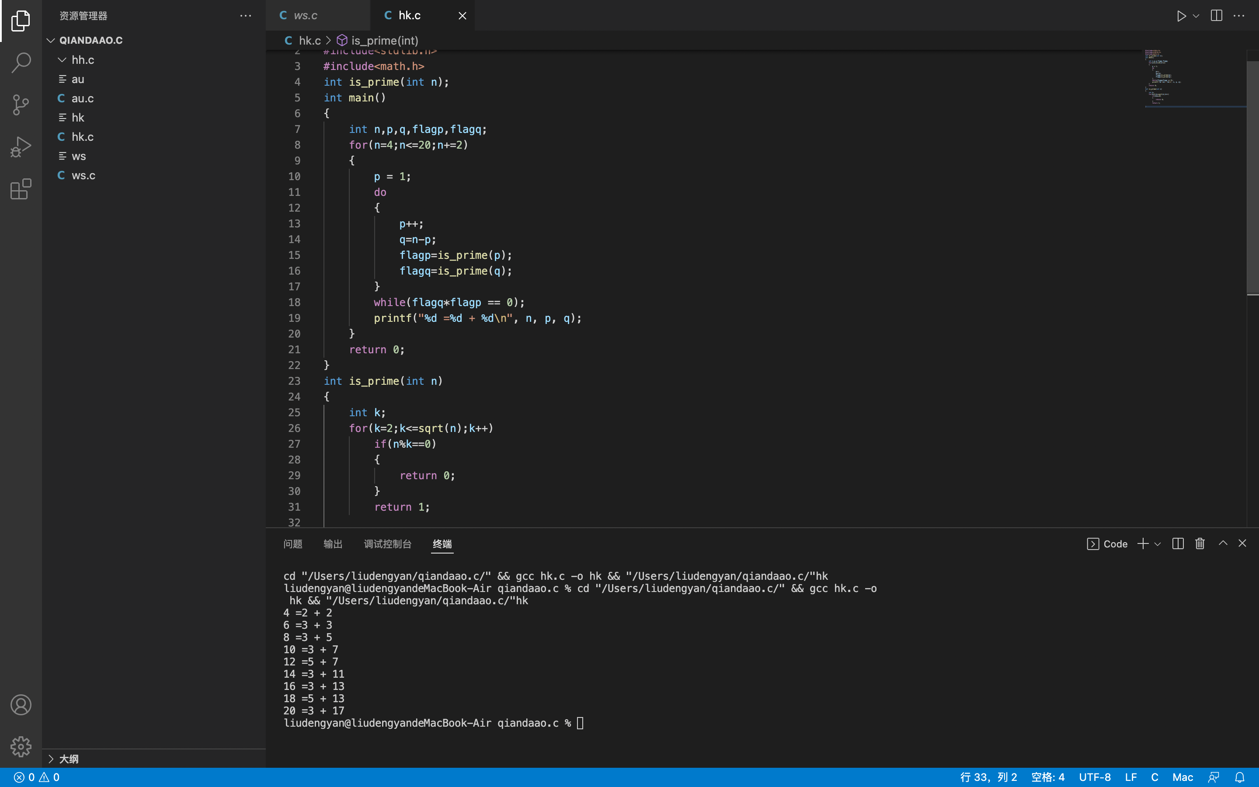Kill terminal with trash icon
The image size is (1259, 787).
1200,543
